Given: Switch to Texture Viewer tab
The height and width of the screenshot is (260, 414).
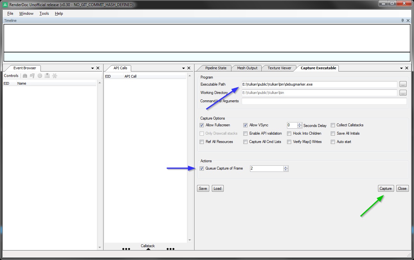Looking at the screenshot, I should [279, 68].
